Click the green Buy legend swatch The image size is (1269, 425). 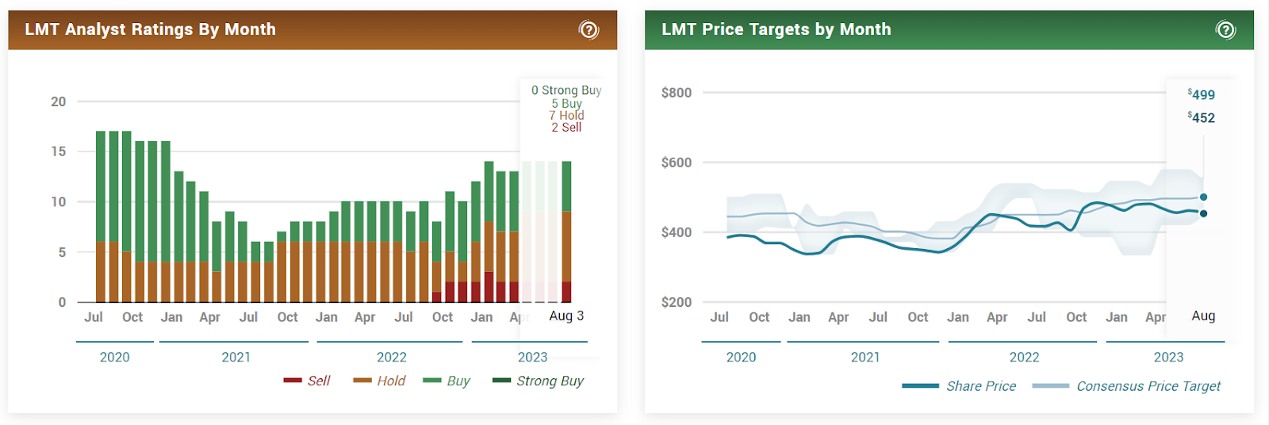(432, 381)
